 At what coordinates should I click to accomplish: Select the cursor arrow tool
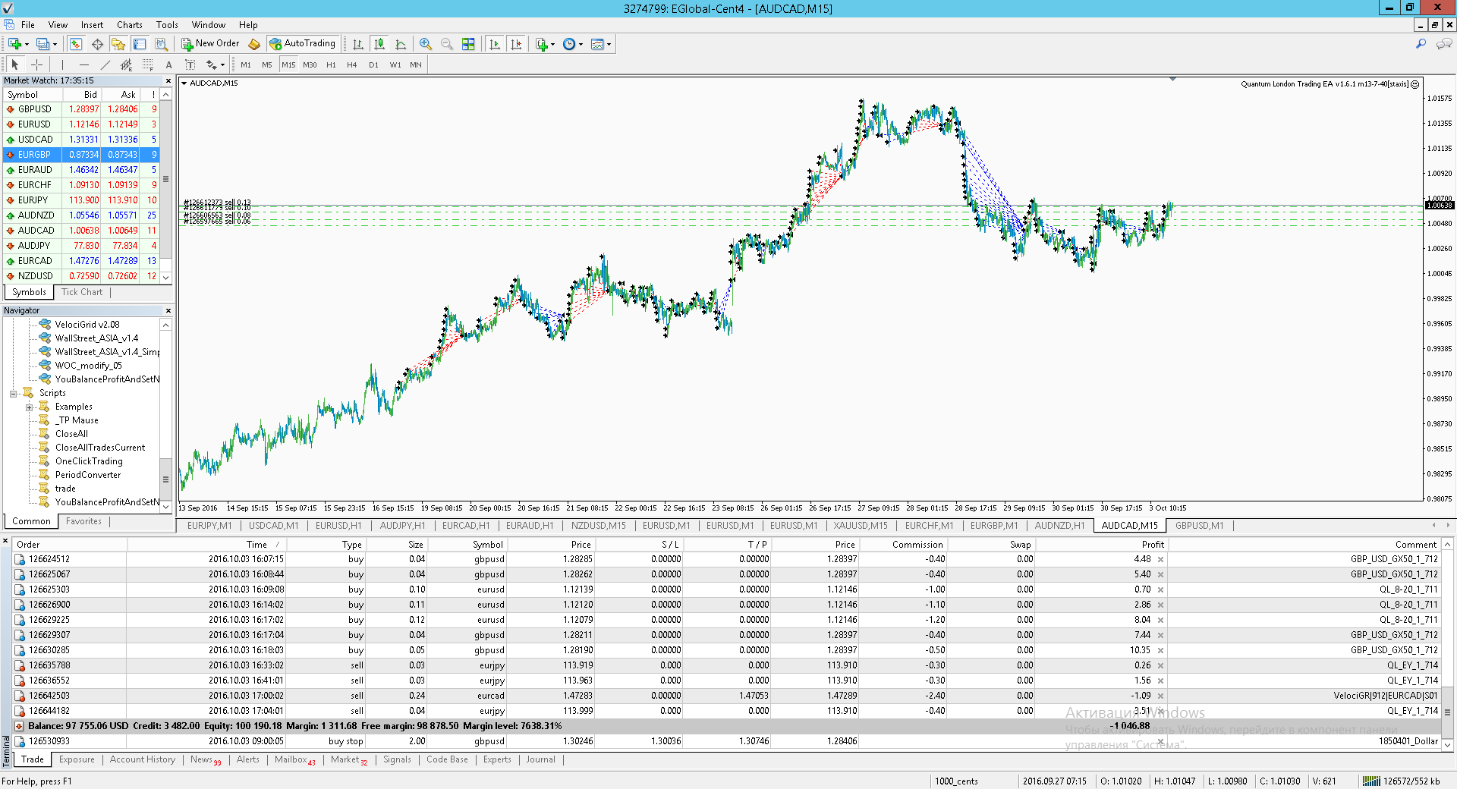tap(15, 64)
